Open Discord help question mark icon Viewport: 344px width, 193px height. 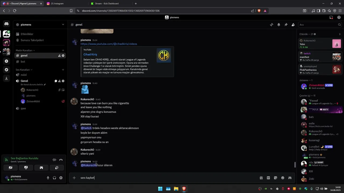click(339, 17)
